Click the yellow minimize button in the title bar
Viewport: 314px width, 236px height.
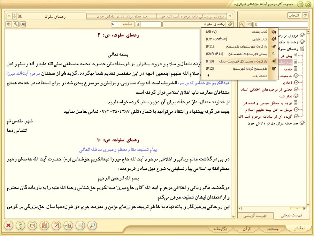[x=300, y=5]
